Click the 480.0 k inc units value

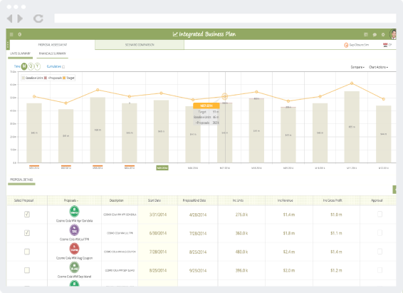point(241,252)
